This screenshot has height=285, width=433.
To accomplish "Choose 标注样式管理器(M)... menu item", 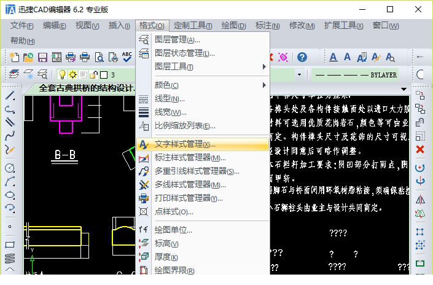I will point(203,158).
